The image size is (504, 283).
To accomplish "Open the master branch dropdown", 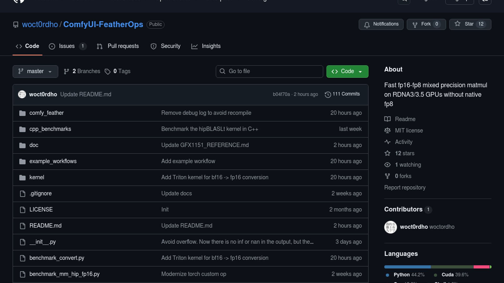I will pyautogui.click(x=35, y=72).
